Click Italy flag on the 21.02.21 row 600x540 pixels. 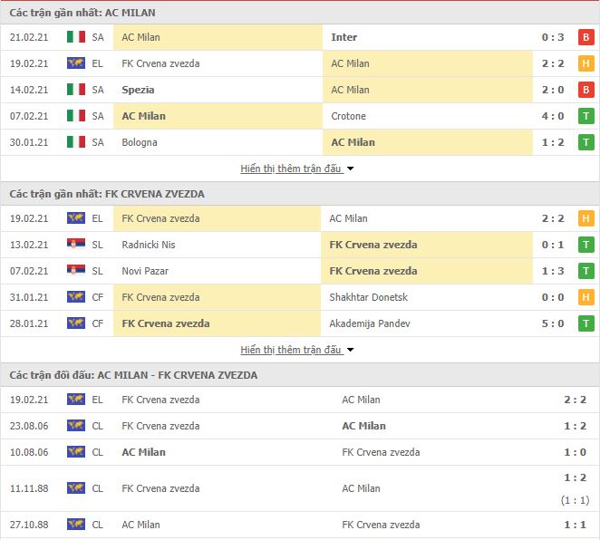(76, 37)
